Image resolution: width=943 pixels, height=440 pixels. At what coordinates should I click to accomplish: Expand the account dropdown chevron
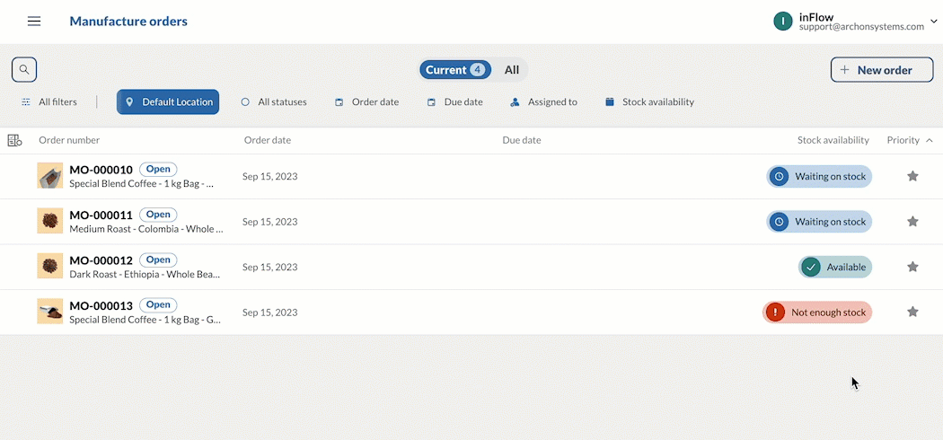[934, 22]
